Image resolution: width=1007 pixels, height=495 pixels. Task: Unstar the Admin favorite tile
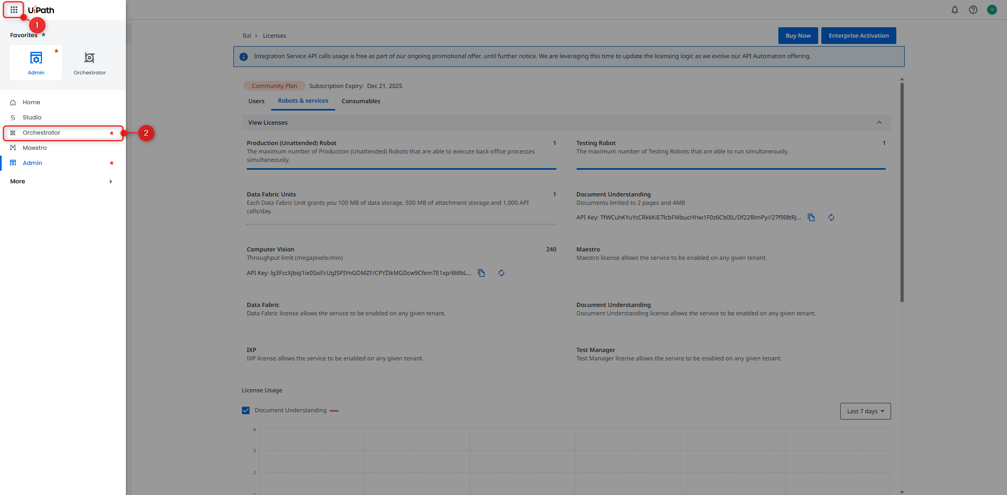point(56,51)
